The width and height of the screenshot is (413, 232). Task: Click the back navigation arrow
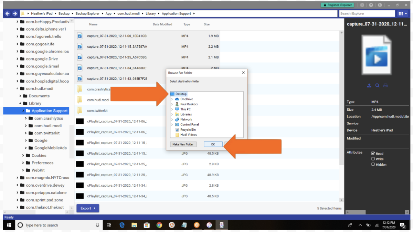click(x=7, y=13)
